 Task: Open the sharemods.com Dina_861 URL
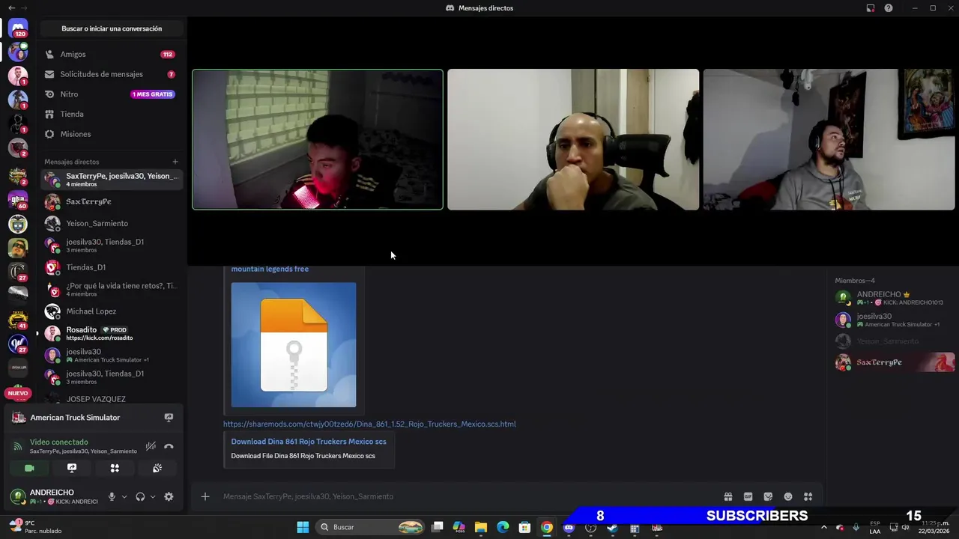coord(369,424)
